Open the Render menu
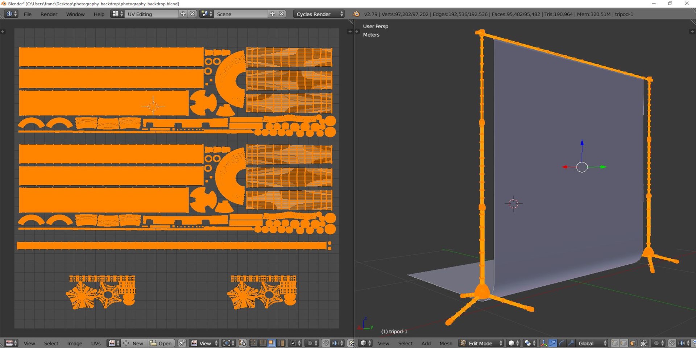 pos(49,14)
